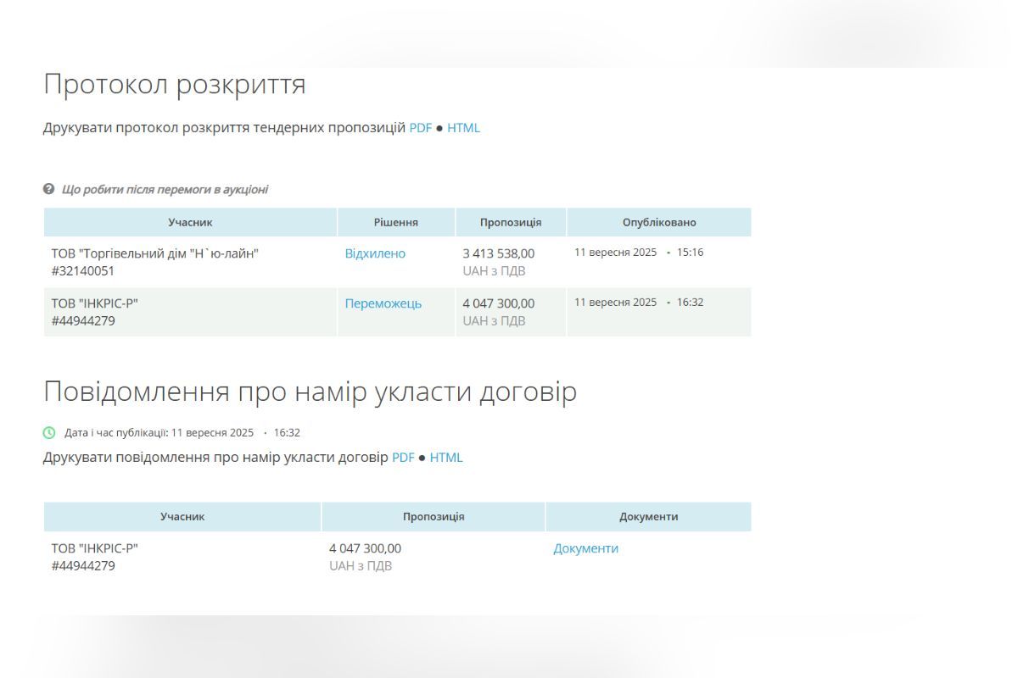This screenshot has height=678, width=1018.
Task: Open the 'Відхилено' decision link
Action: pyautogui.click(x=375, y=253)
